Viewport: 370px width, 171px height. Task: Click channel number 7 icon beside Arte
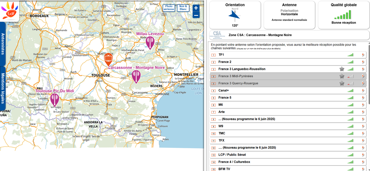214,112
